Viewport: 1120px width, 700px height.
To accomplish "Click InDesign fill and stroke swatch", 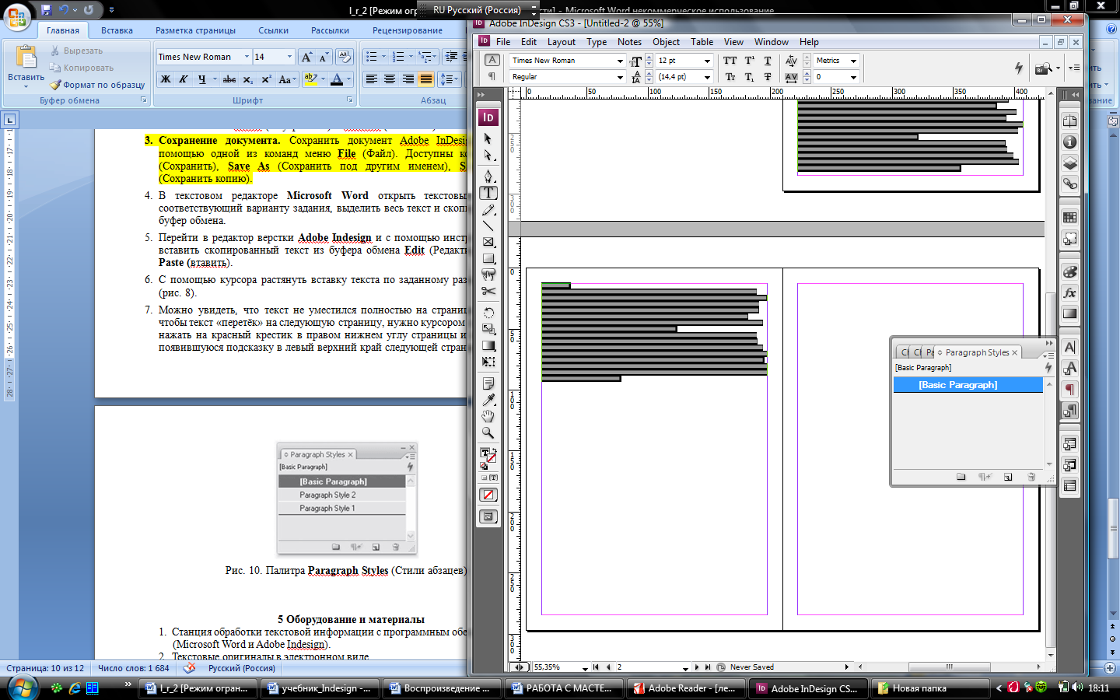I will (x=488, y=457).
